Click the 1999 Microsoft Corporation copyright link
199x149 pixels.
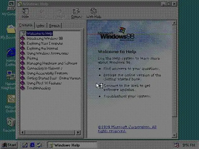(127, 129)
